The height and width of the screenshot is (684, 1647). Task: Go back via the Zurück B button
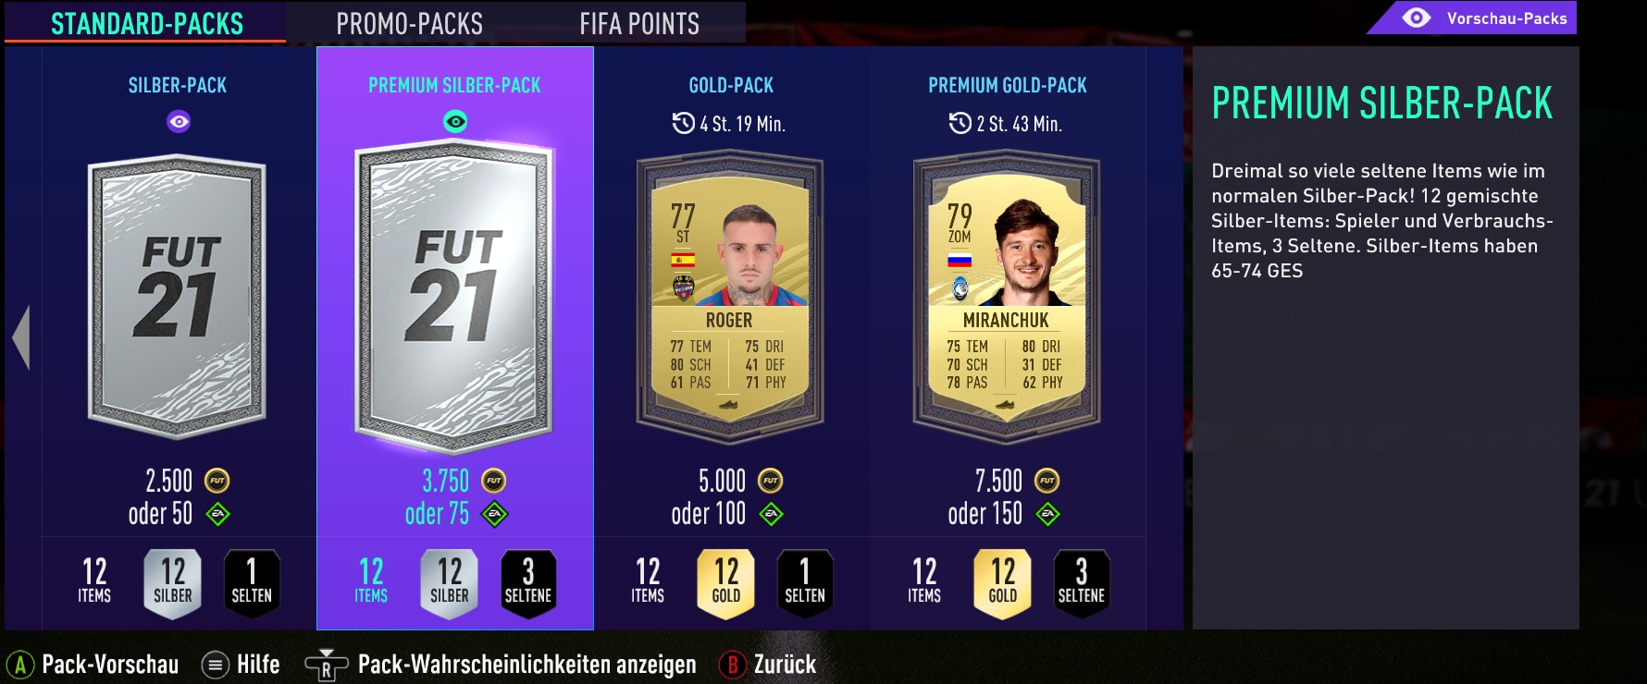[733, 665]
